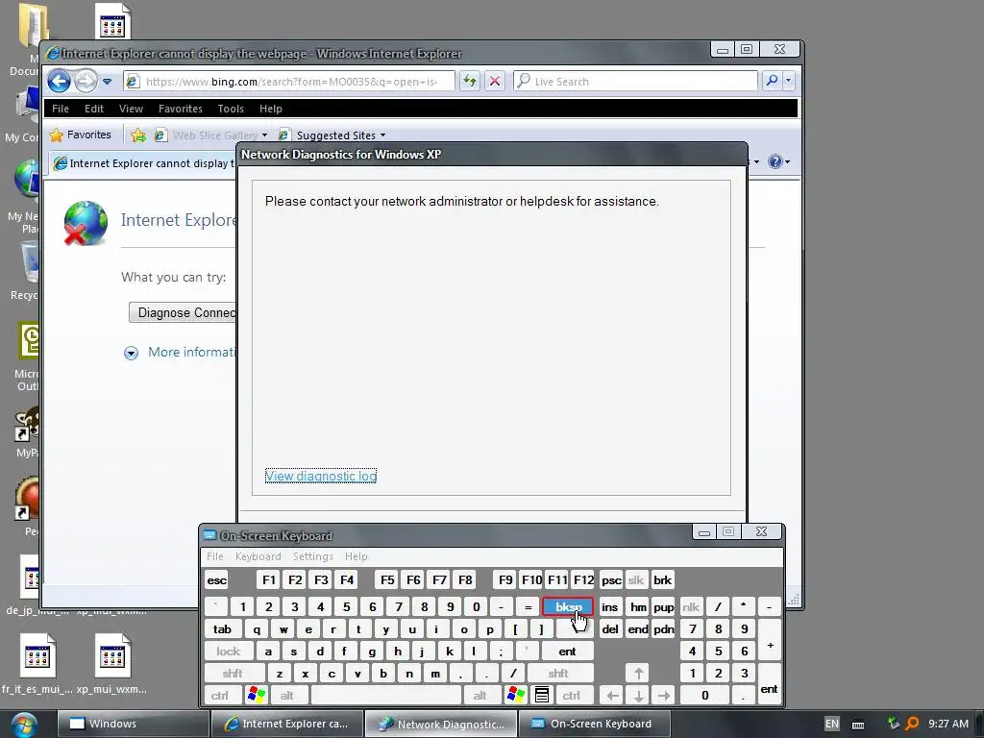This screenshot has height=738, width=984.
Task: Click the main ent key beside apostrophe
Action: 567,652
